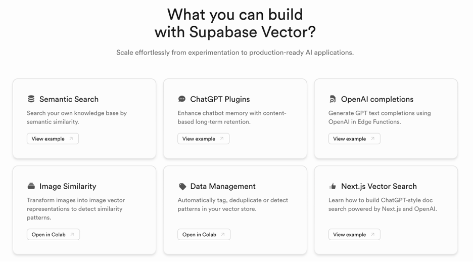Click the Image Similarity stack icon
Screen dimensions: 473x262
click(x=31, y=186)
